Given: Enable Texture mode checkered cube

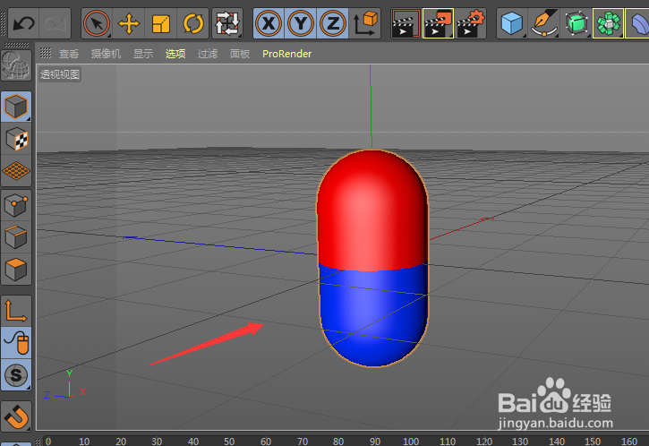Looking at the screenshot, I should (x=16, y=139).
